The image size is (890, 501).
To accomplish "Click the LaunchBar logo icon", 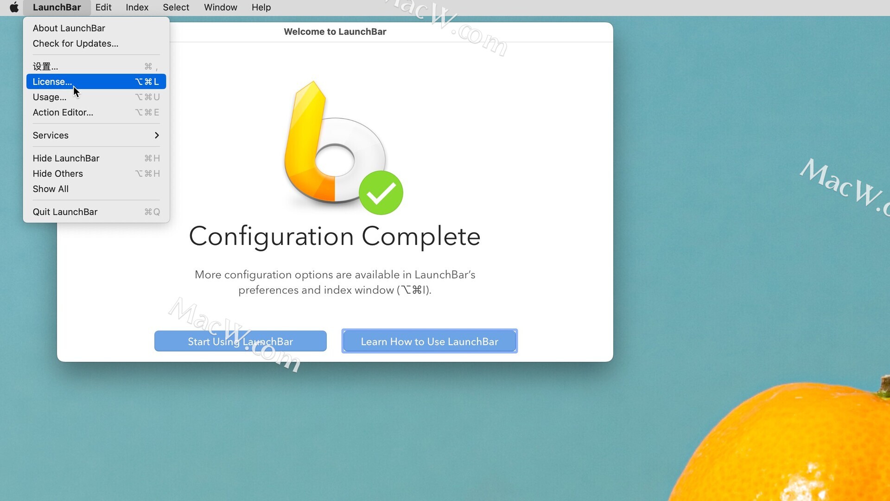I will [334, 144].
